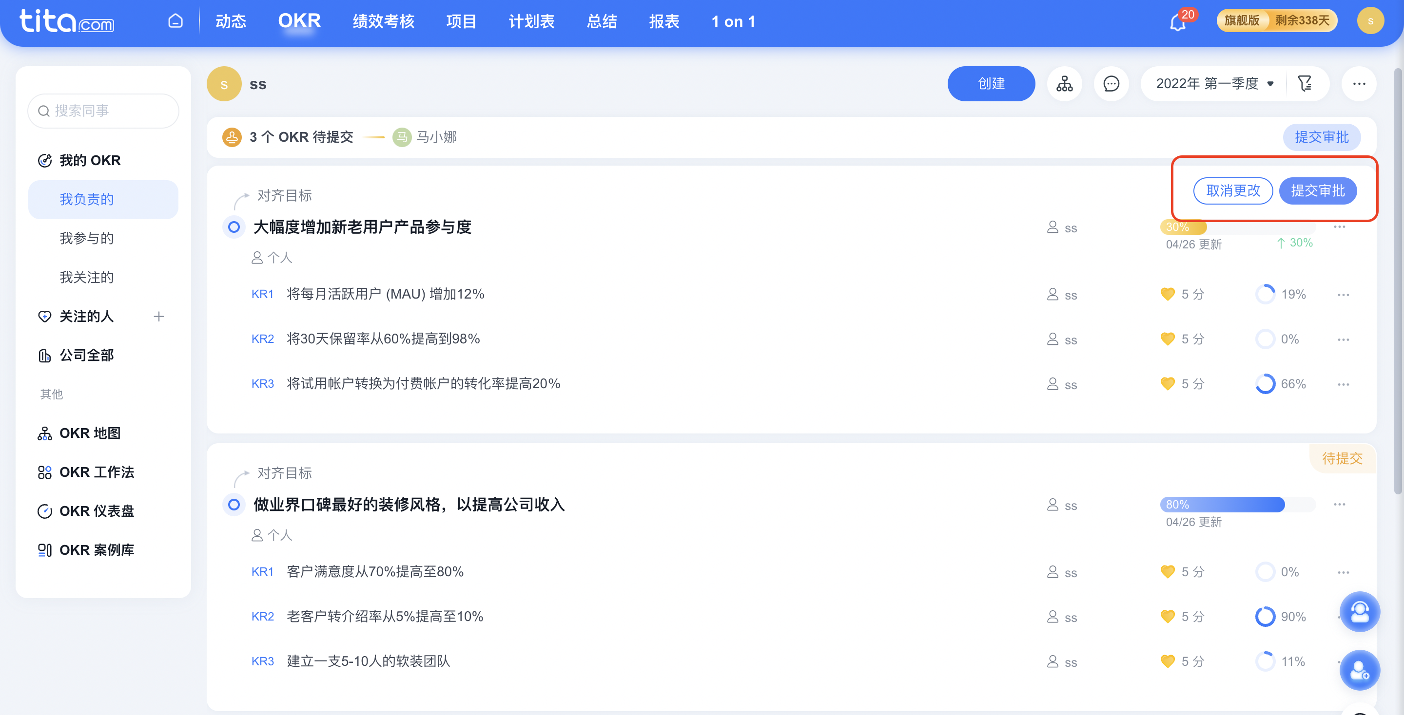
Task: Click the 搜索同事 search field
Action: 103,111
